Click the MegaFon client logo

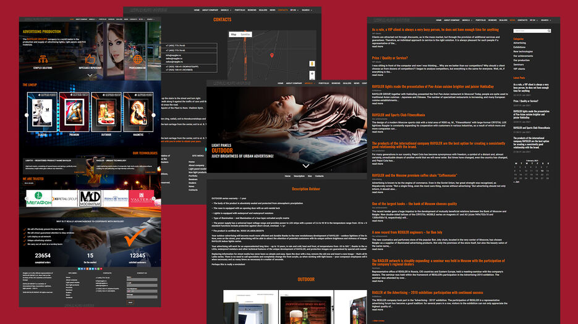point(39,199)
